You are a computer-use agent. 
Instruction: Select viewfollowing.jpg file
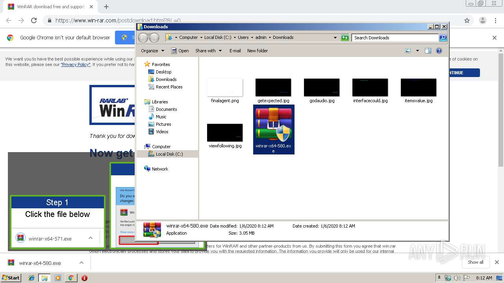click(225, 136)
